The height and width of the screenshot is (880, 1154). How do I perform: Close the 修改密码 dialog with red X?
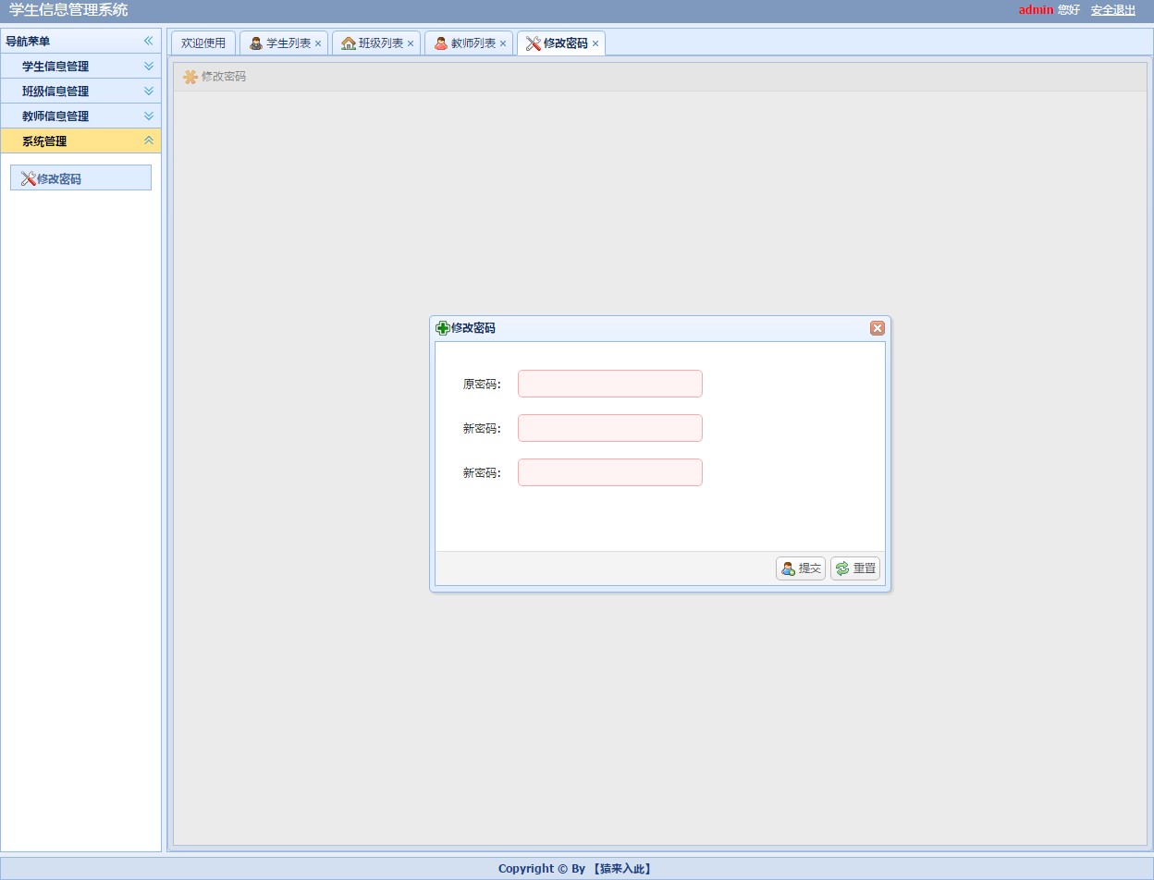878,328
